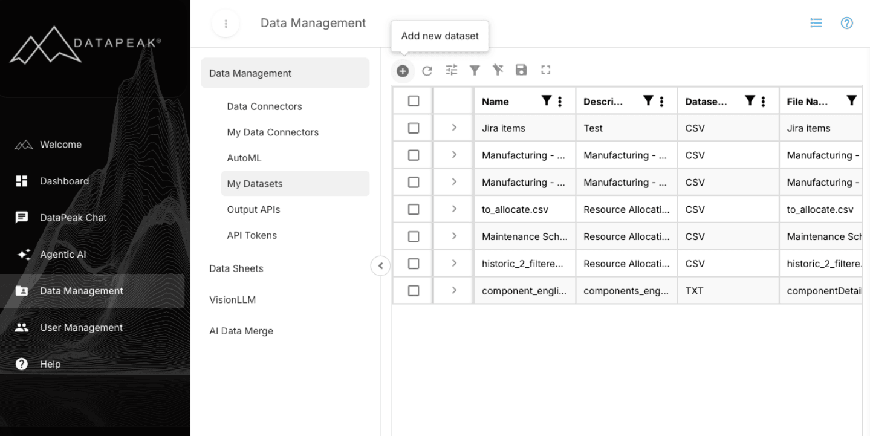
Task: Open the Description column options menu
Action: (x=661, y=102)
